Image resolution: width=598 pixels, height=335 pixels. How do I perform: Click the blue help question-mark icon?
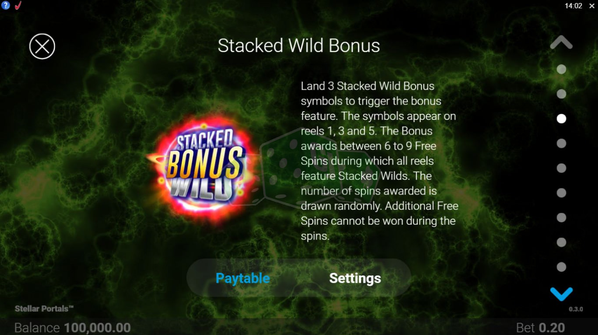[x=5, y=6]
